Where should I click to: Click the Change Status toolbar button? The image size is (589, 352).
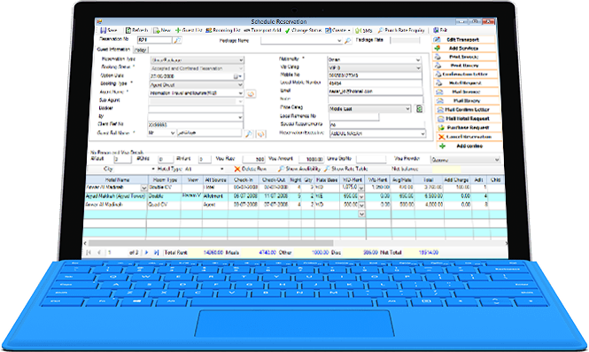point(303,30)
